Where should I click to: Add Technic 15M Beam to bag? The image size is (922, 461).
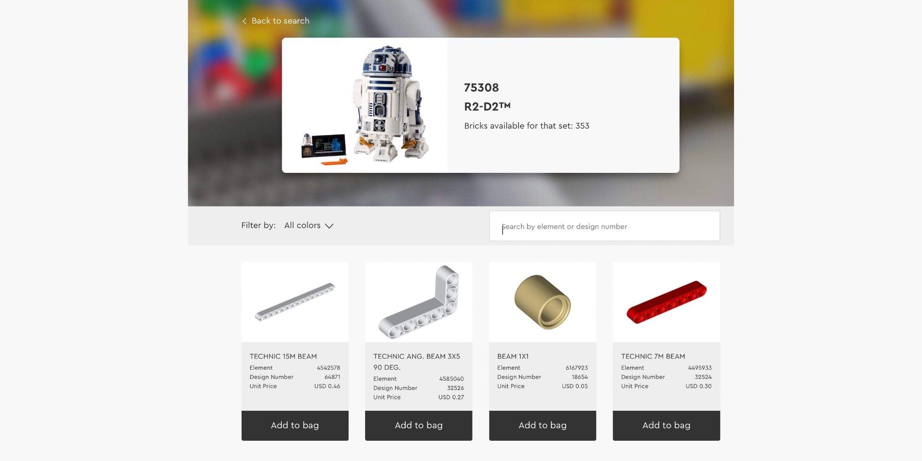pos(295,426)
